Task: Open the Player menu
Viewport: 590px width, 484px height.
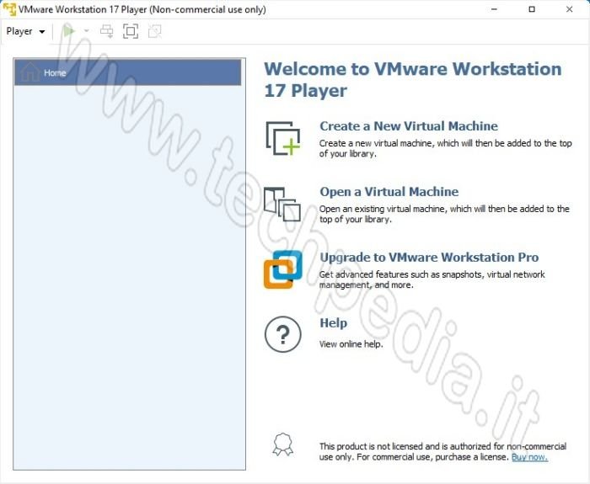Action: 25,31
